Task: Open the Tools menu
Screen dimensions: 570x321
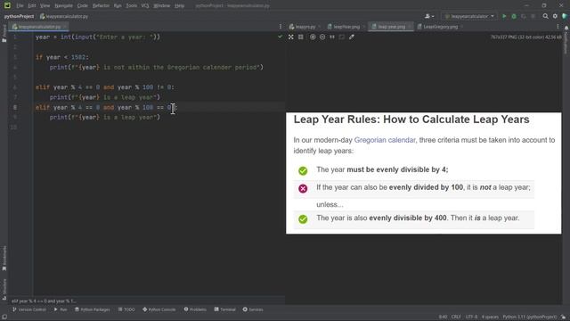Action: click(x=131, y=6)
